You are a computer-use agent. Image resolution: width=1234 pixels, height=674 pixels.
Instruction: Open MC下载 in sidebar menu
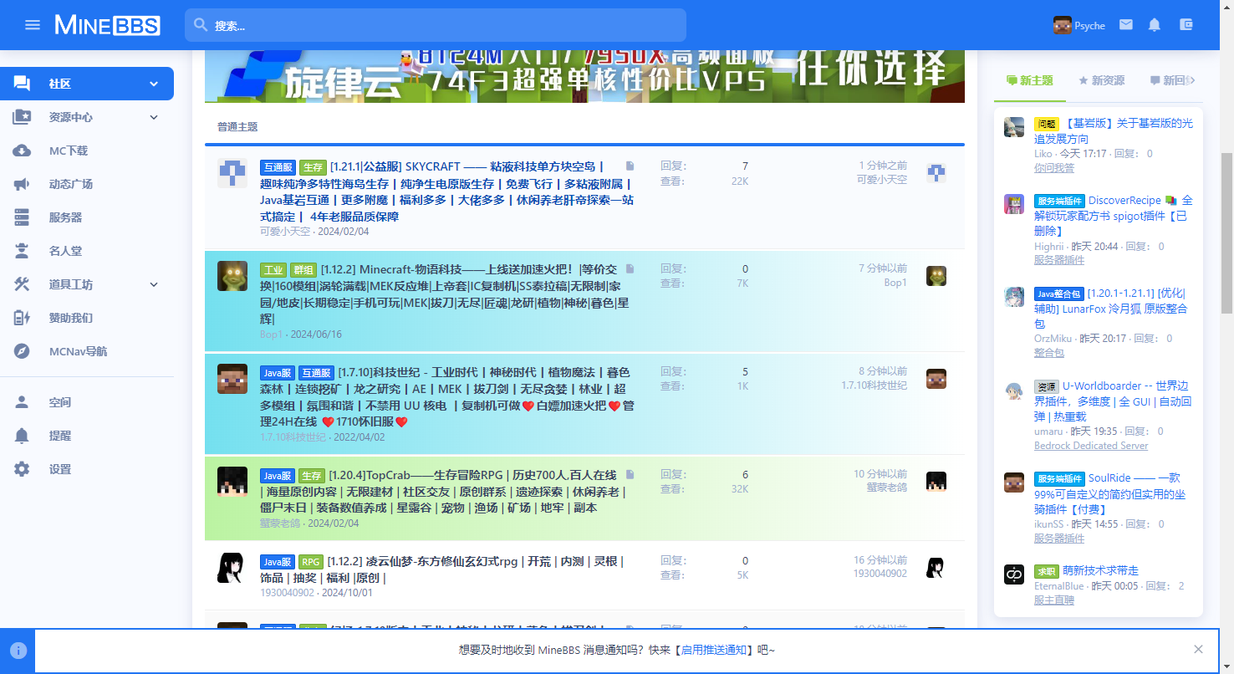[x=69, y=151]
